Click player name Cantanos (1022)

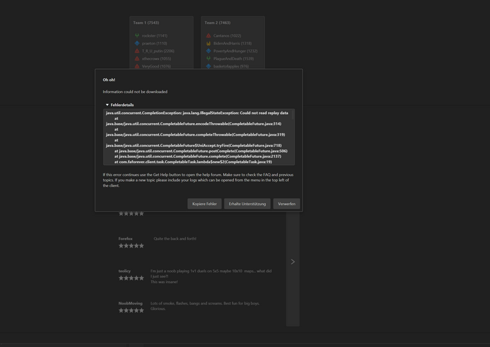click(227, 35)
